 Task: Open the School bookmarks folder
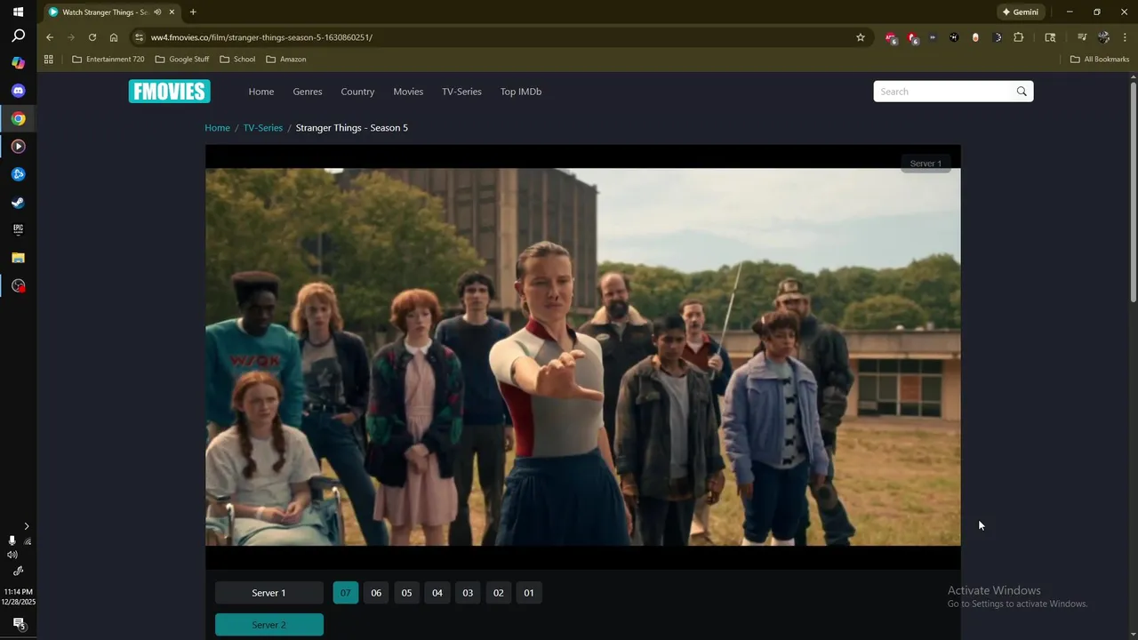click(x=237, y=60)
